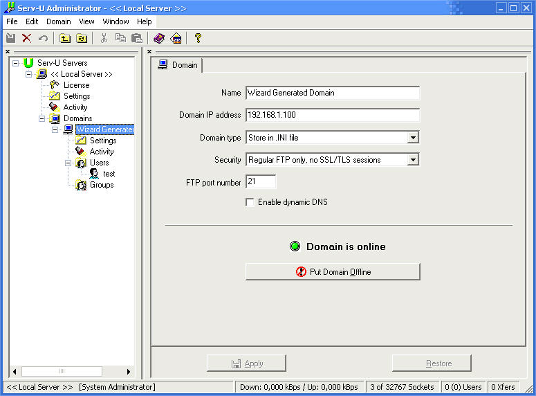Open the File menu
The height and width of the screenshot is (396, 536).
point(12,21)
